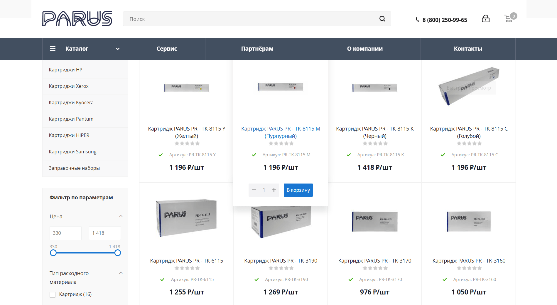Open the Сервис menu item
Viewport: 557px width, 305px height.
click(x=167, y=49)
